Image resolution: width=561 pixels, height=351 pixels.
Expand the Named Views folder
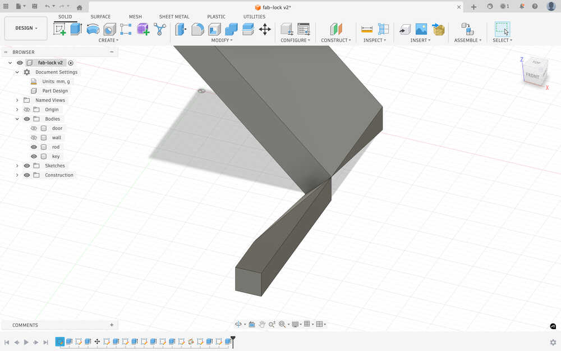[x=17, y=100]
